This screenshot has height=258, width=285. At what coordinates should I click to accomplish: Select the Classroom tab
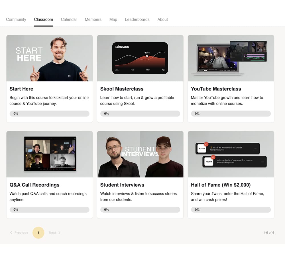[43, 19]
